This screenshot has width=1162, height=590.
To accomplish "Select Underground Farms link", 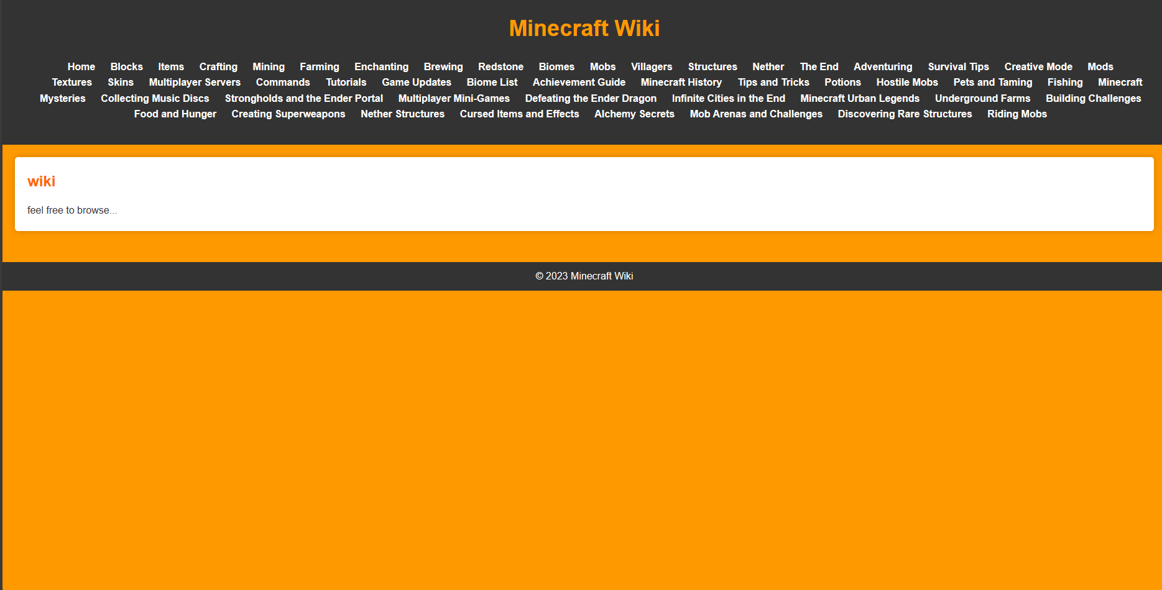I will [x=983, y=98].
